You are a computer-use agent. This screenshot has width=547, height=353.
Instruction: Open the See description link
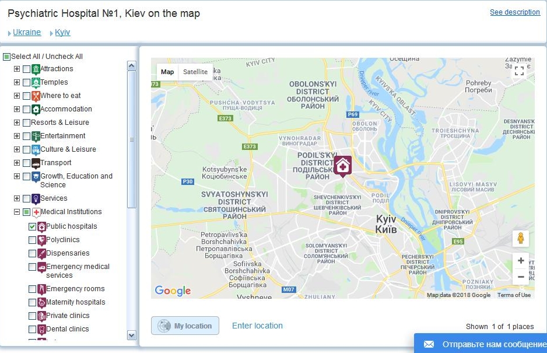coord(515,12)
